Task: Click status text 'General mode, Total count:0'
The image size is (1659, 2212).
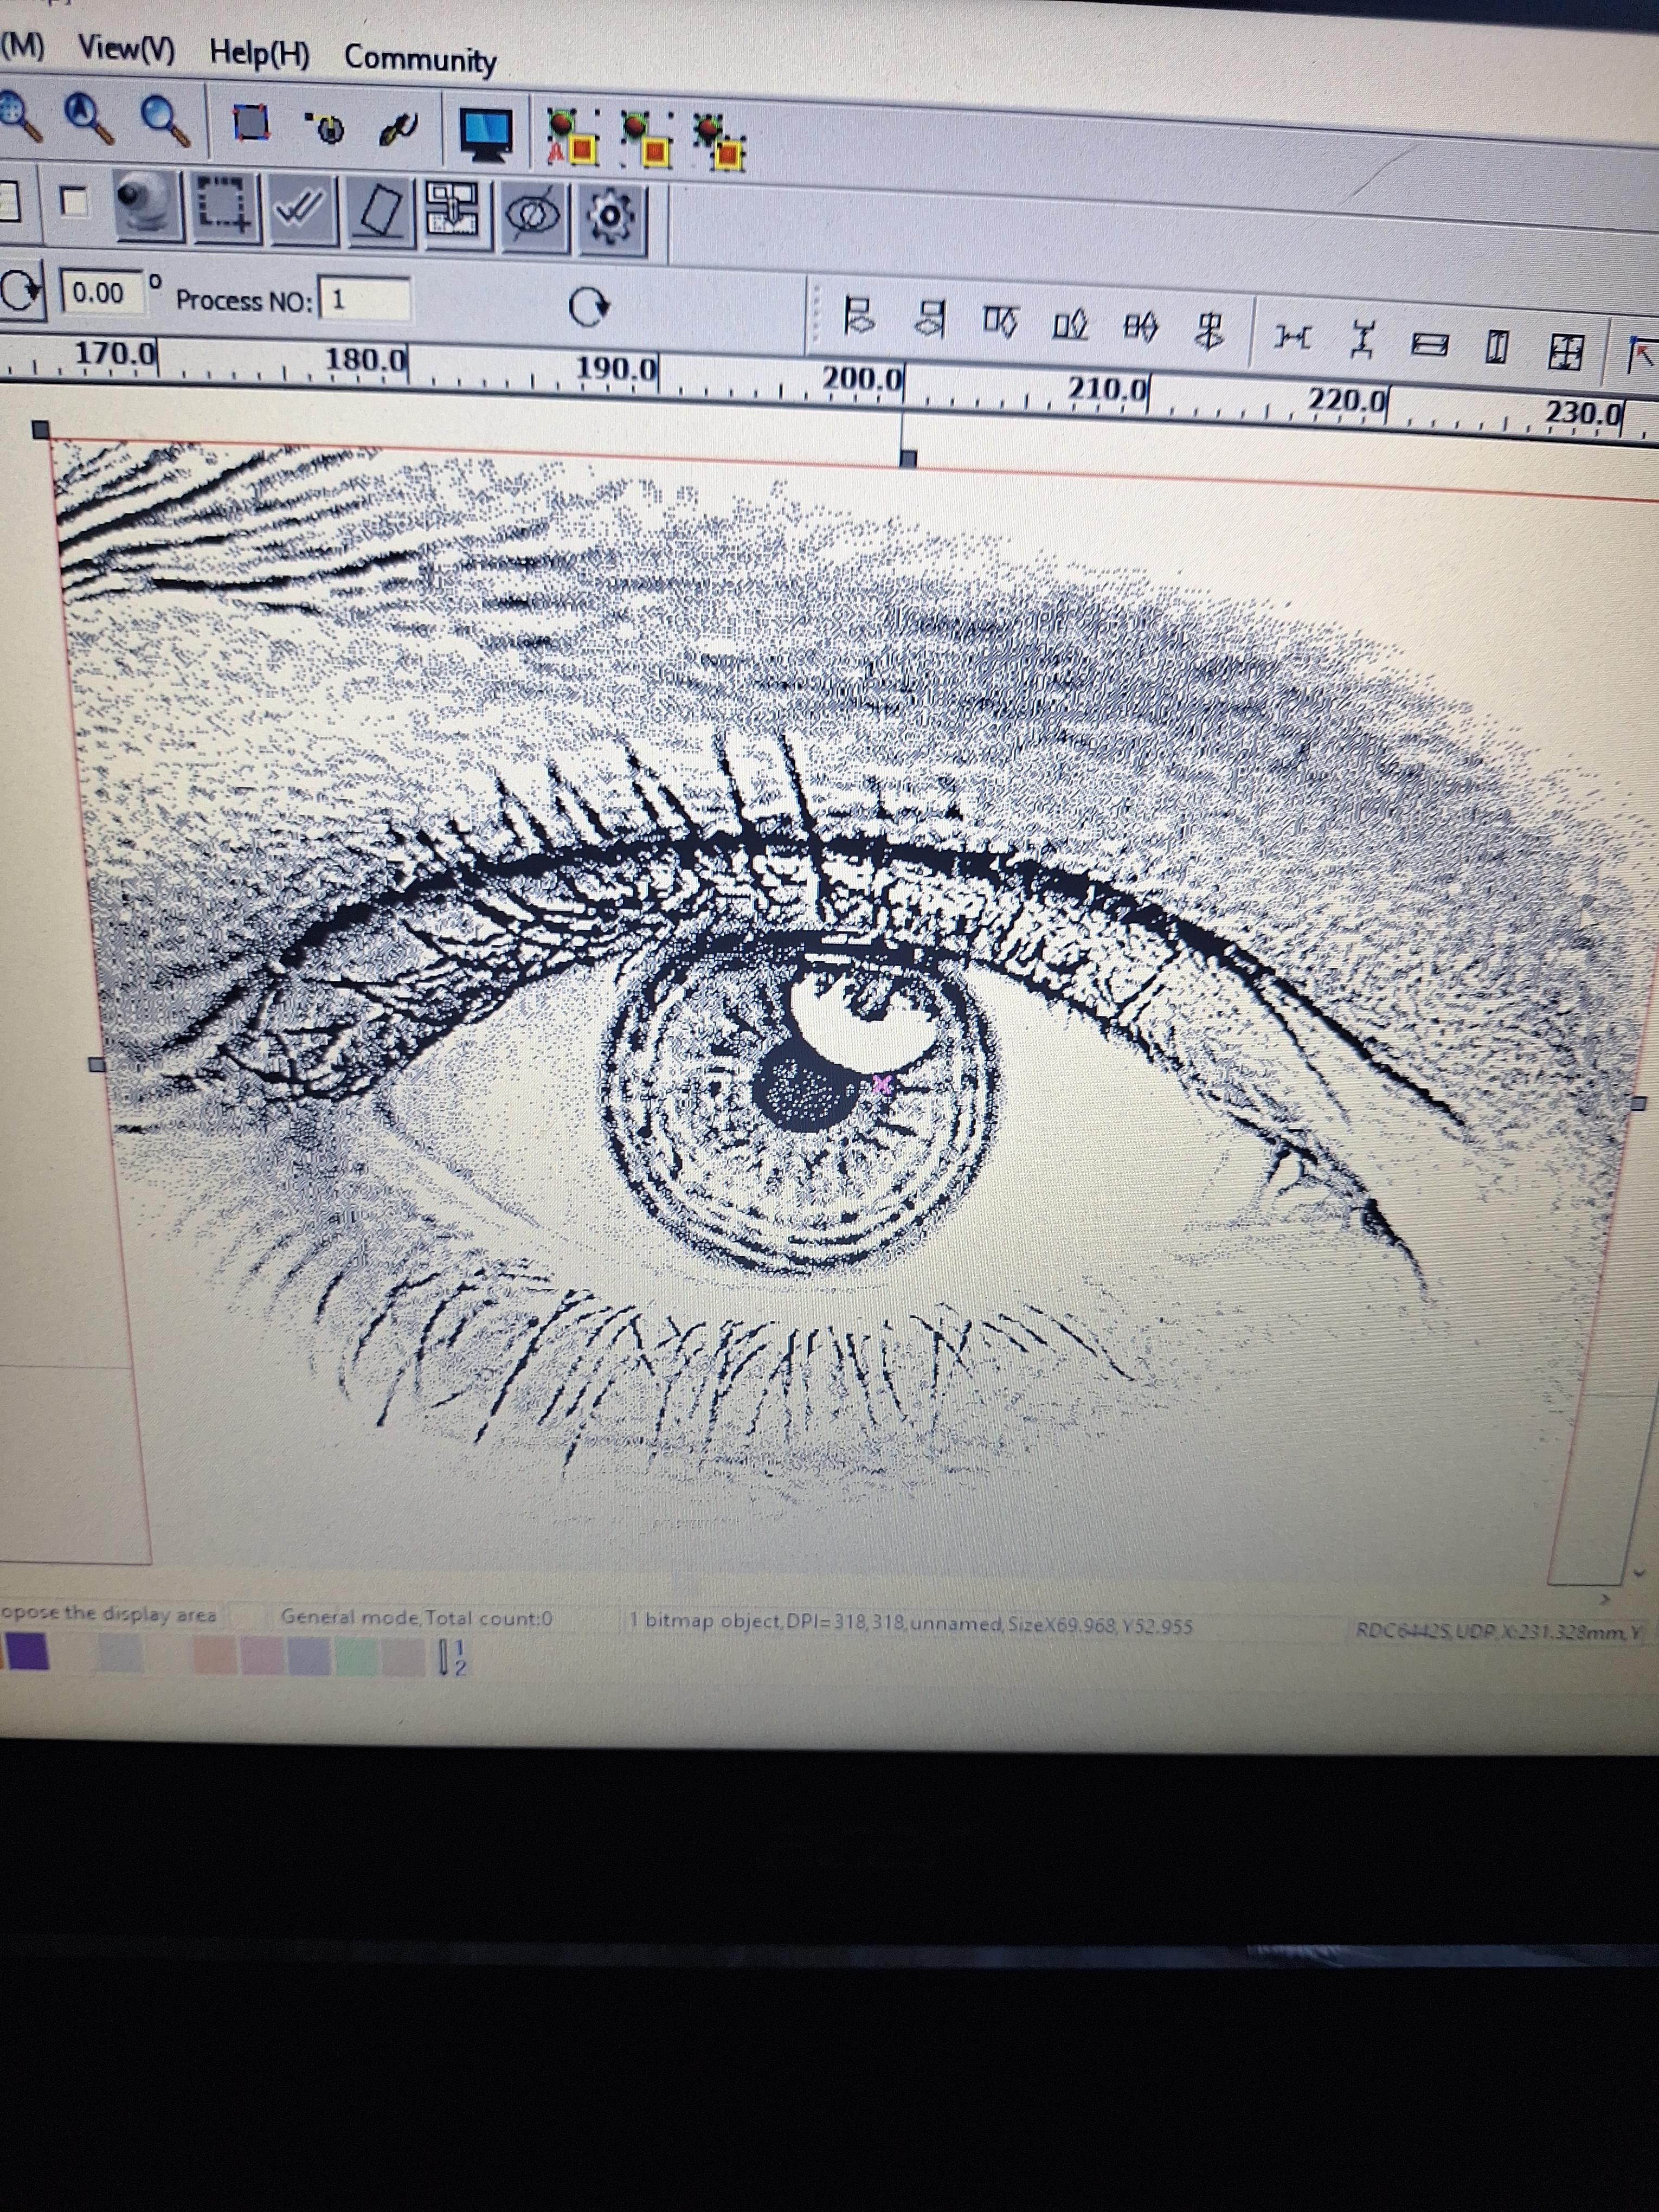Action: pos(416,1617)
